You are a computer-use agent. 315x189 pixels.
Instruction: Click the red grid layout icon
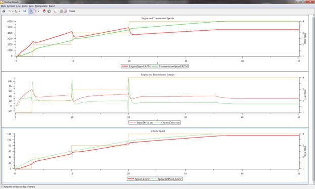(x=65, y=11)
